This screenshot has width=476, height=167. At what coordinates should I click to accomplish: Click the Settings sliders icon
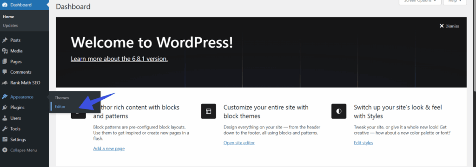click(5, 140)
